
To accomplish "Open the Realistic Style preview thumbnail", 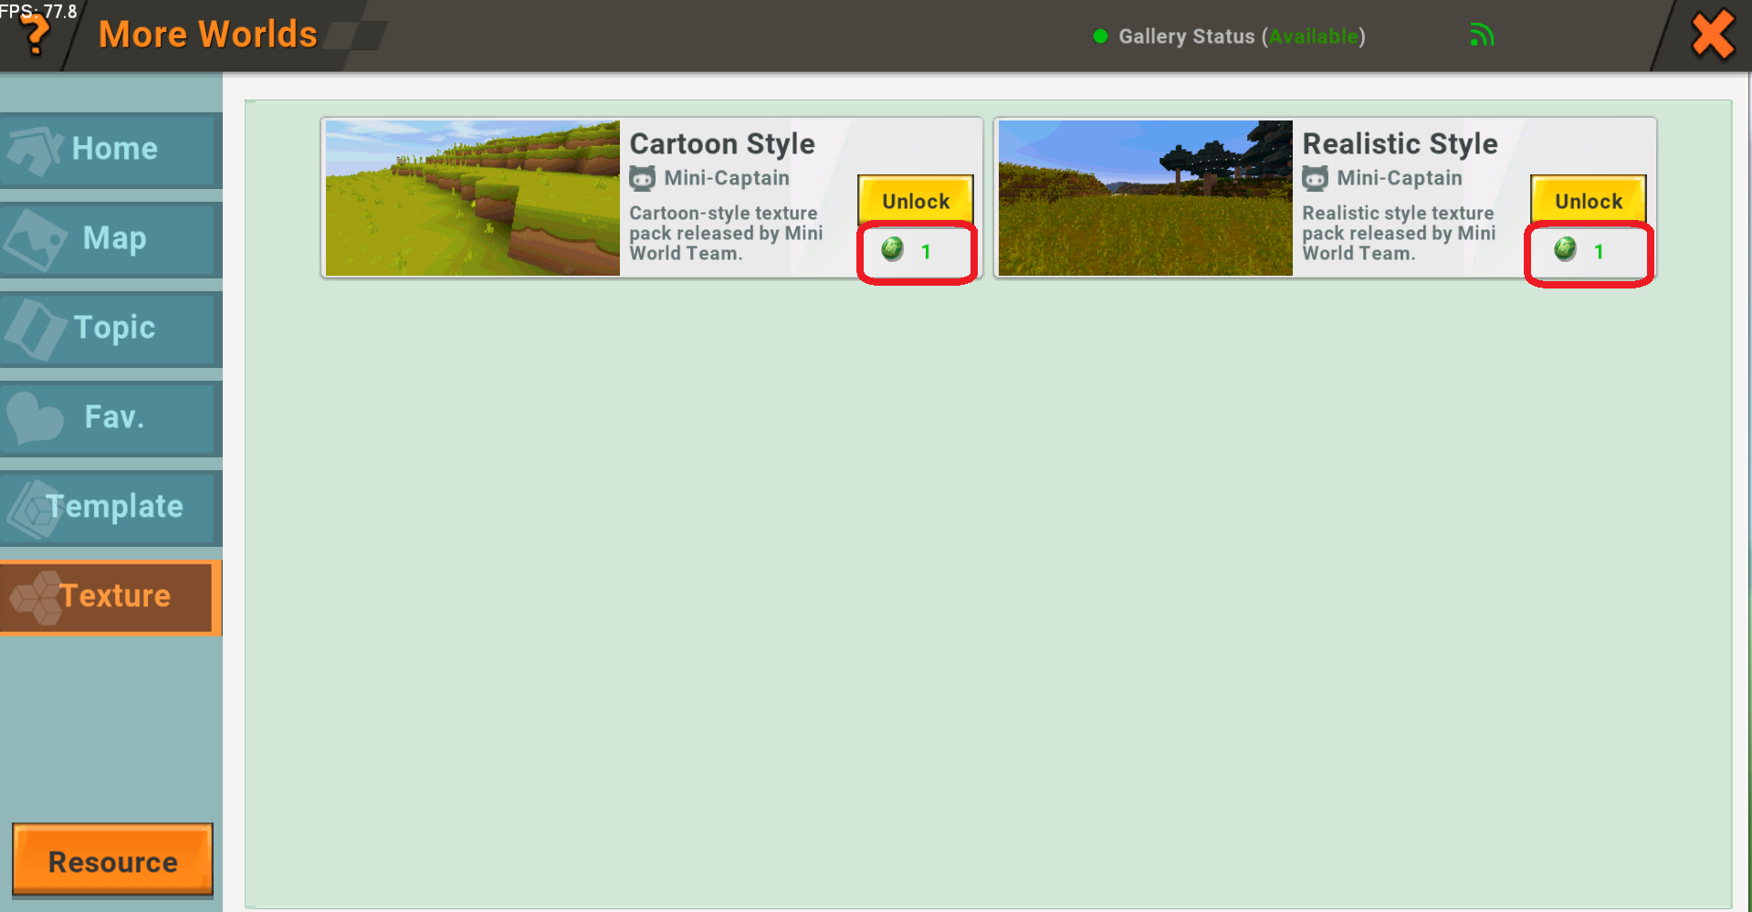I will click(1146, 198).
